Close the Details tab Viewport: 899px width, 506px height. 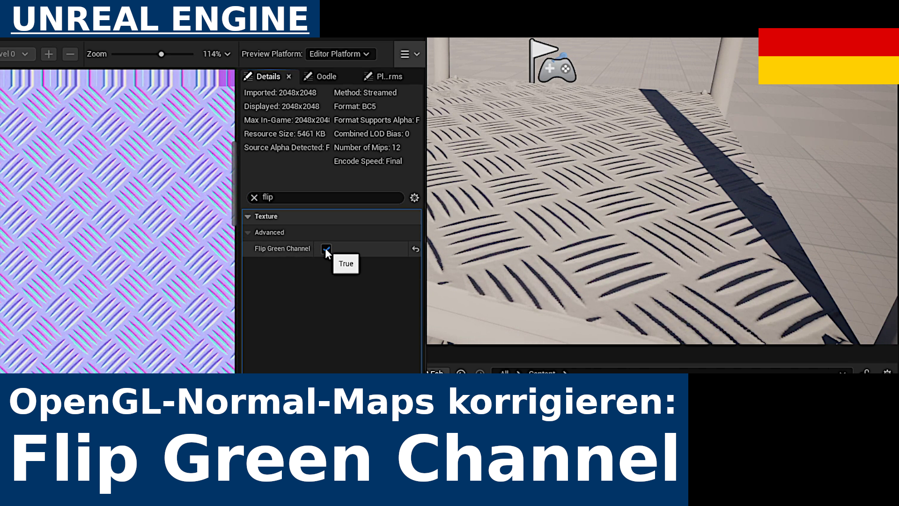coord(289,76)
